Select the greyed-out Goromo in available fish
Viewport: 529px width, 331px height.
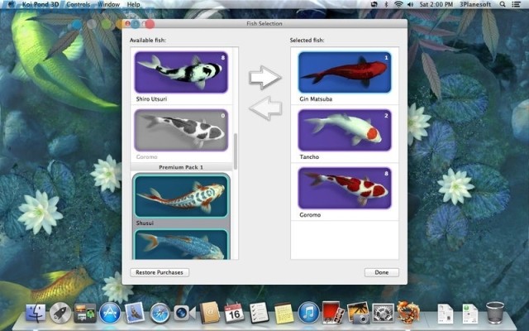[181, 131]
